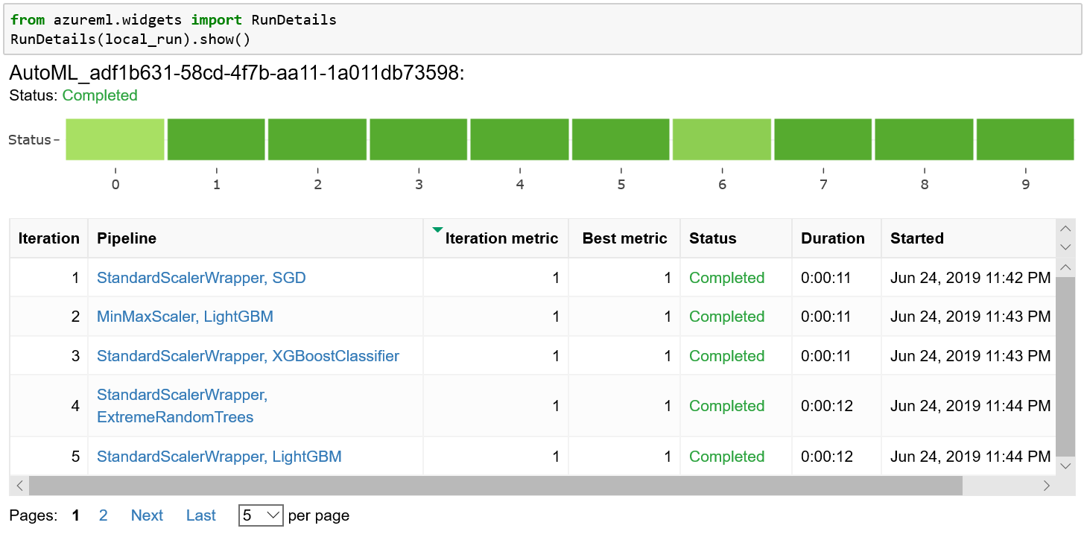Viewport: 1087px width, 540px height.
Task: Click the current page number 1
Action: tap(75, 515)
